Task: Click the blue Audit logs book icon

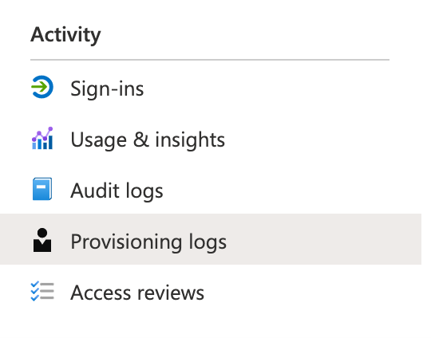Action: (42, 189)
